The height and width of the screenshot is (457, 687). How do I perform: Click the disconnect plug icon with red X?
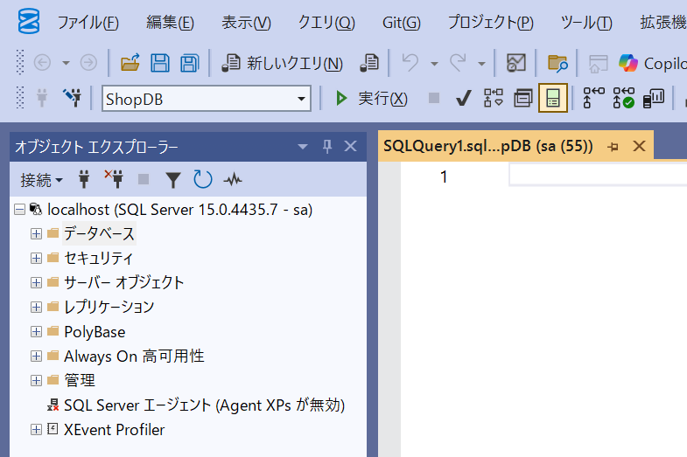click(x=114, y=179)
